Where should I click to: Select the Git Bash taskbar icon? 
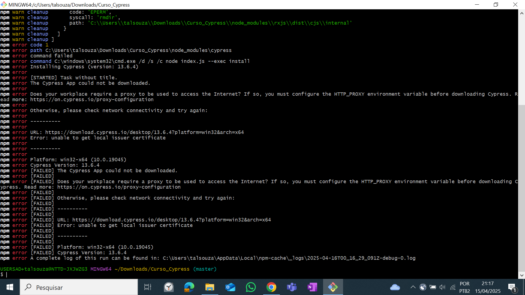click(333, 287)
